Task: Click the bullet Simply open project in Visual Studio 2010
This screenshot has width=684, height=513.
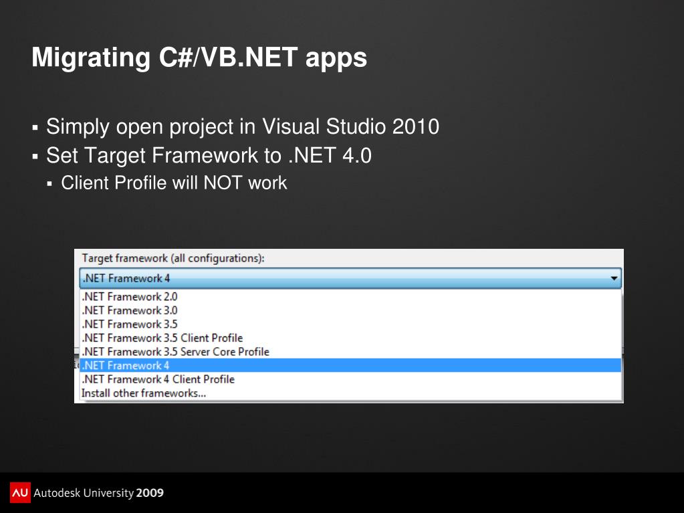Action: pos(243,127)
